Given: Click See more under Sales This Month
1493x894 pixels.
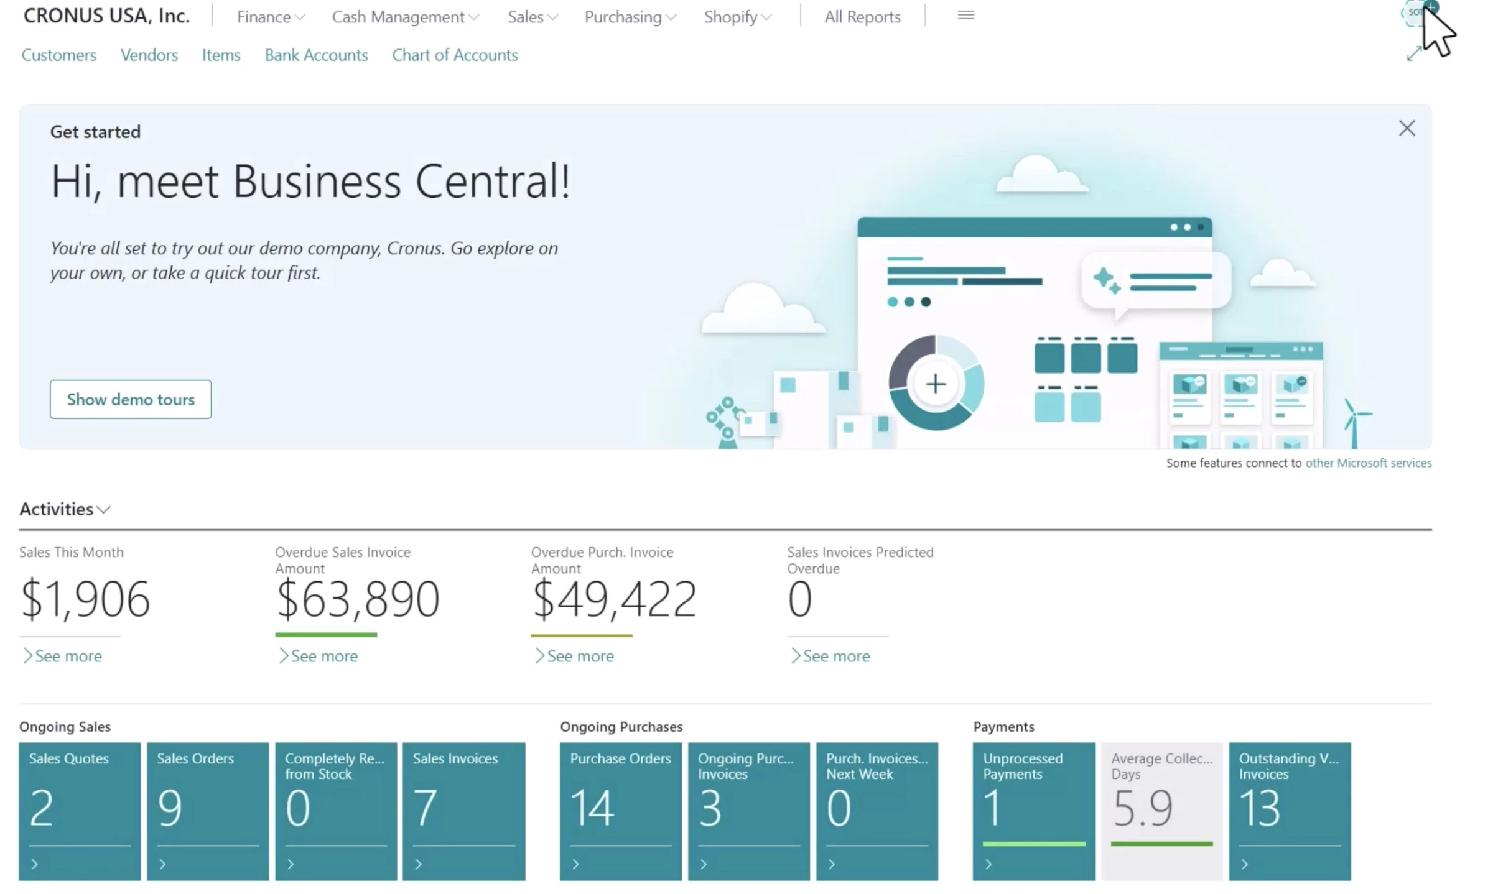Looking at the screenshot, I should (62, 656).
